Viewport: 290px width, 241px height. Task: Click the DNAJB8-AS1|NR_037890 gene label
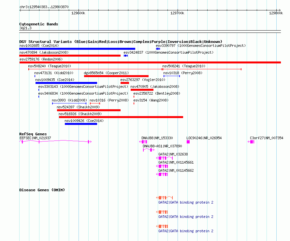pos(162,146)
